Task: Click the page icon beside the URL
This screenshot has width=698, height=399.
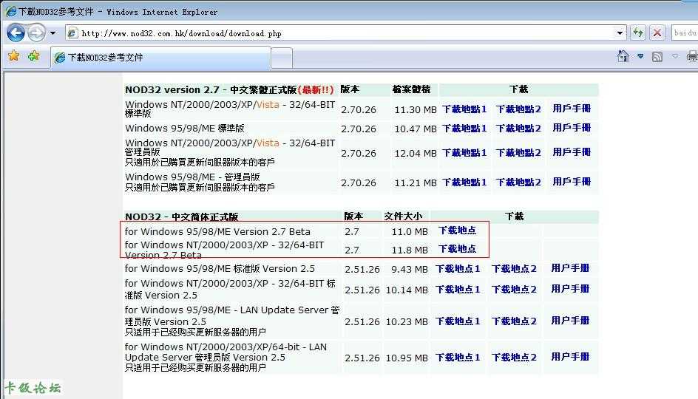Action: point(72,33)
